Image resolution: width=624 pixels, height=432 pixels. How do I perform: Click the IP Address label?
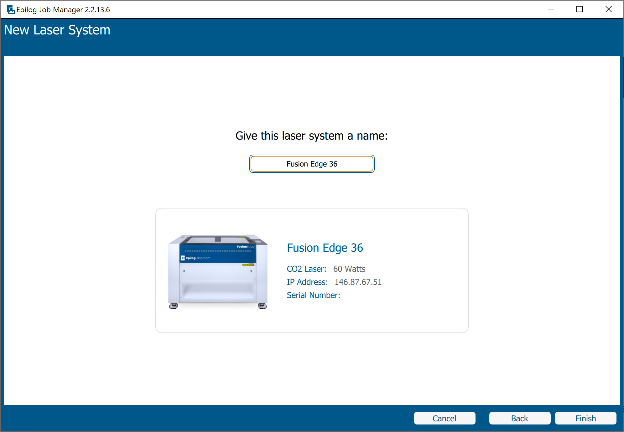(x=307, y=282)
